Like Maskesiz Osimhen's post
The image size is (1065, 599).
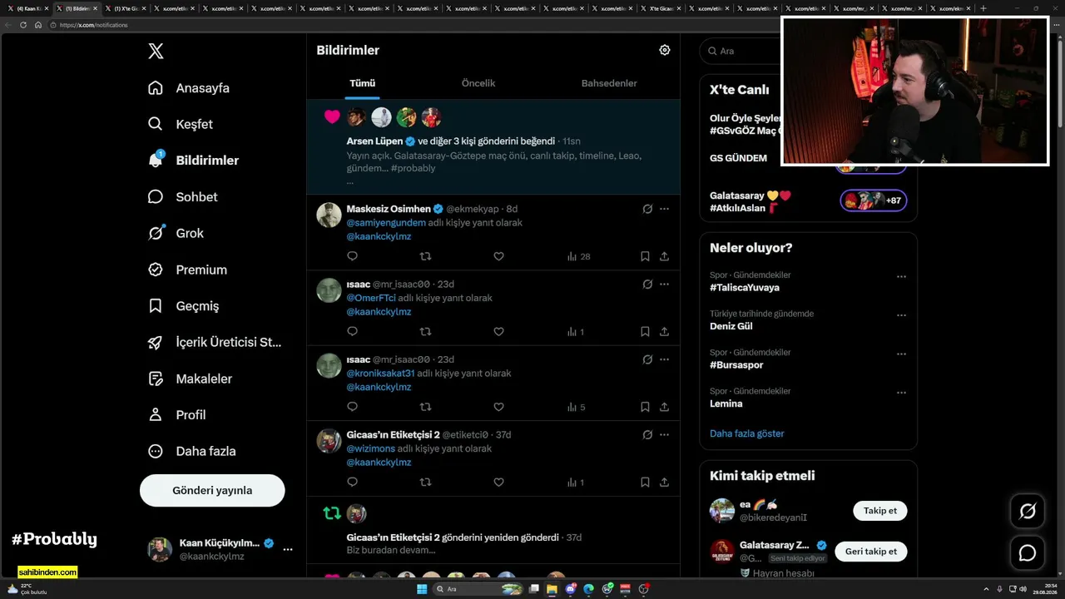(x=498, y=256)
